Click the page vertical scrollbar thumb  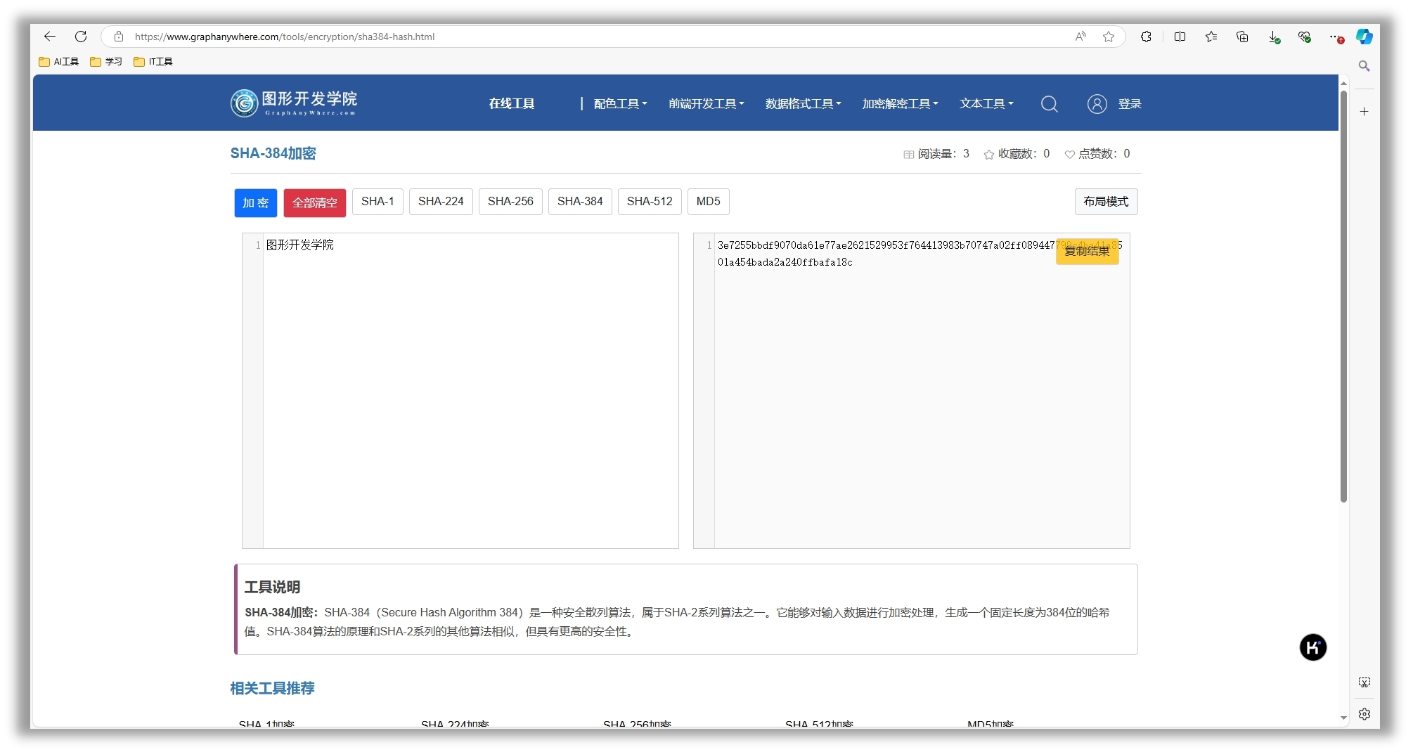(1343, 295)
